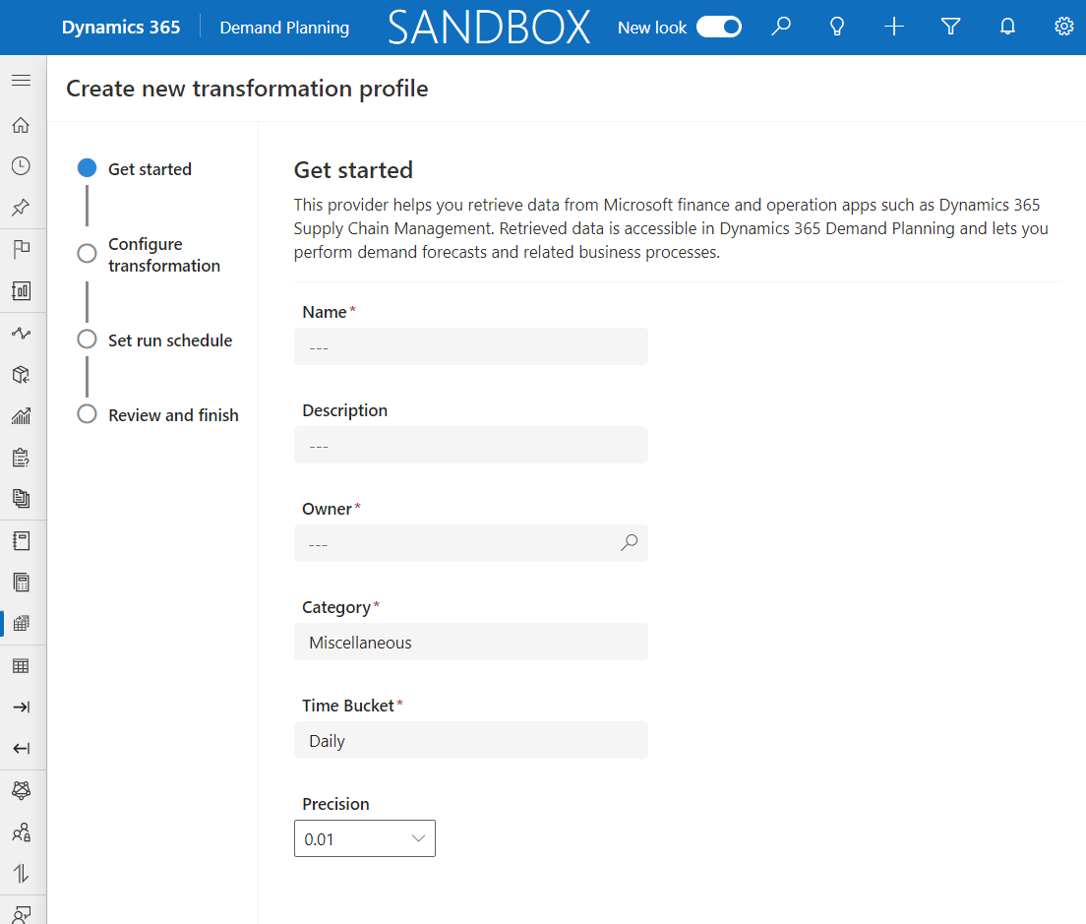The width and height of the screenshot is (1086, 924).
Task: Click the SANDBOX label in header
Action: point(489,27)
